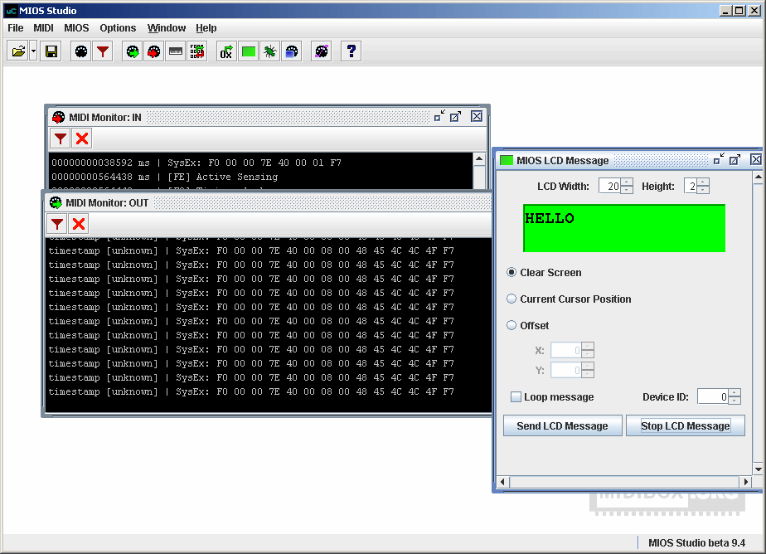Increase LCD Width with the up arrow
Screen dimensions: 766x554
pyautogui.click(x=627, y=182)
